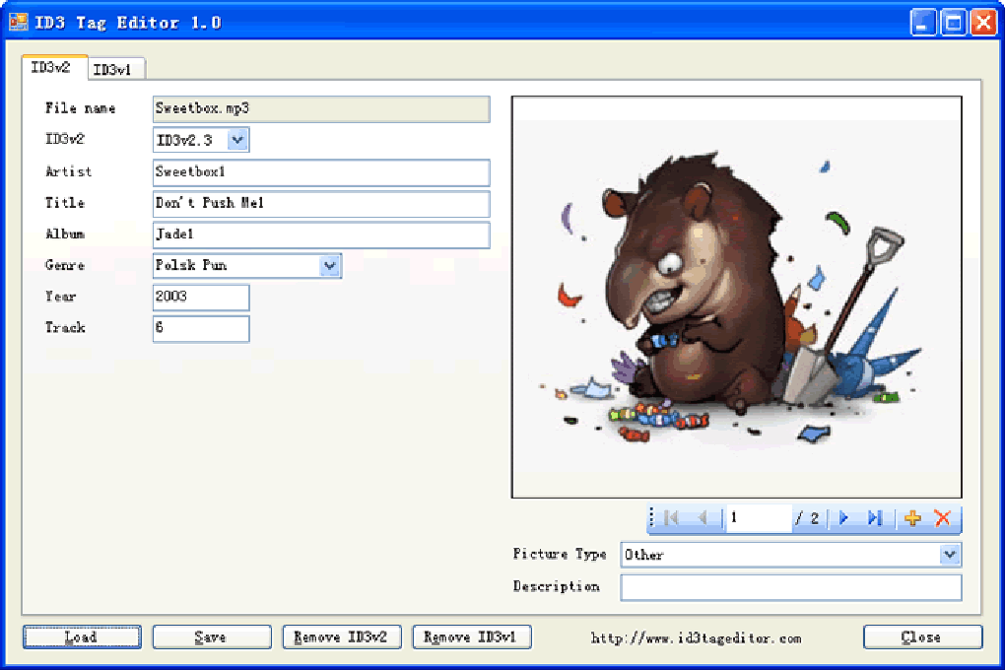Click the Year field showing 2003

coord(201,297)
